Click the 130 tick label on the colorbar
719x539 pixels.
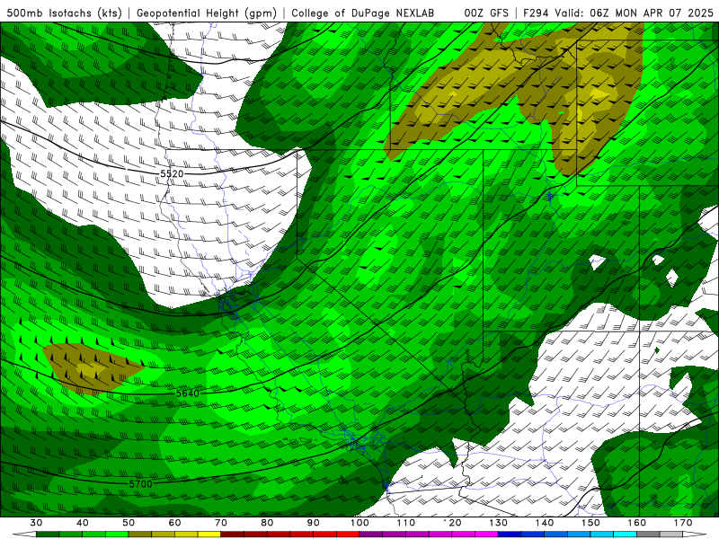(x=498, y=523)
